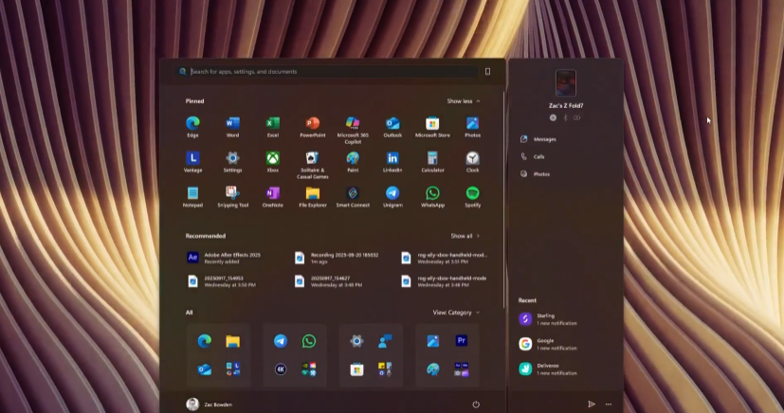The height and width of the screenshot is (413, 784).
Task: Open Notepad from pinned apps
Action: pos(192,197)
